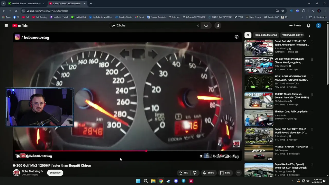Open the Boba Motoring channel name link
The width and height of the screenshot is (329, 185).
pyautogui.click(x=31, y=171)
